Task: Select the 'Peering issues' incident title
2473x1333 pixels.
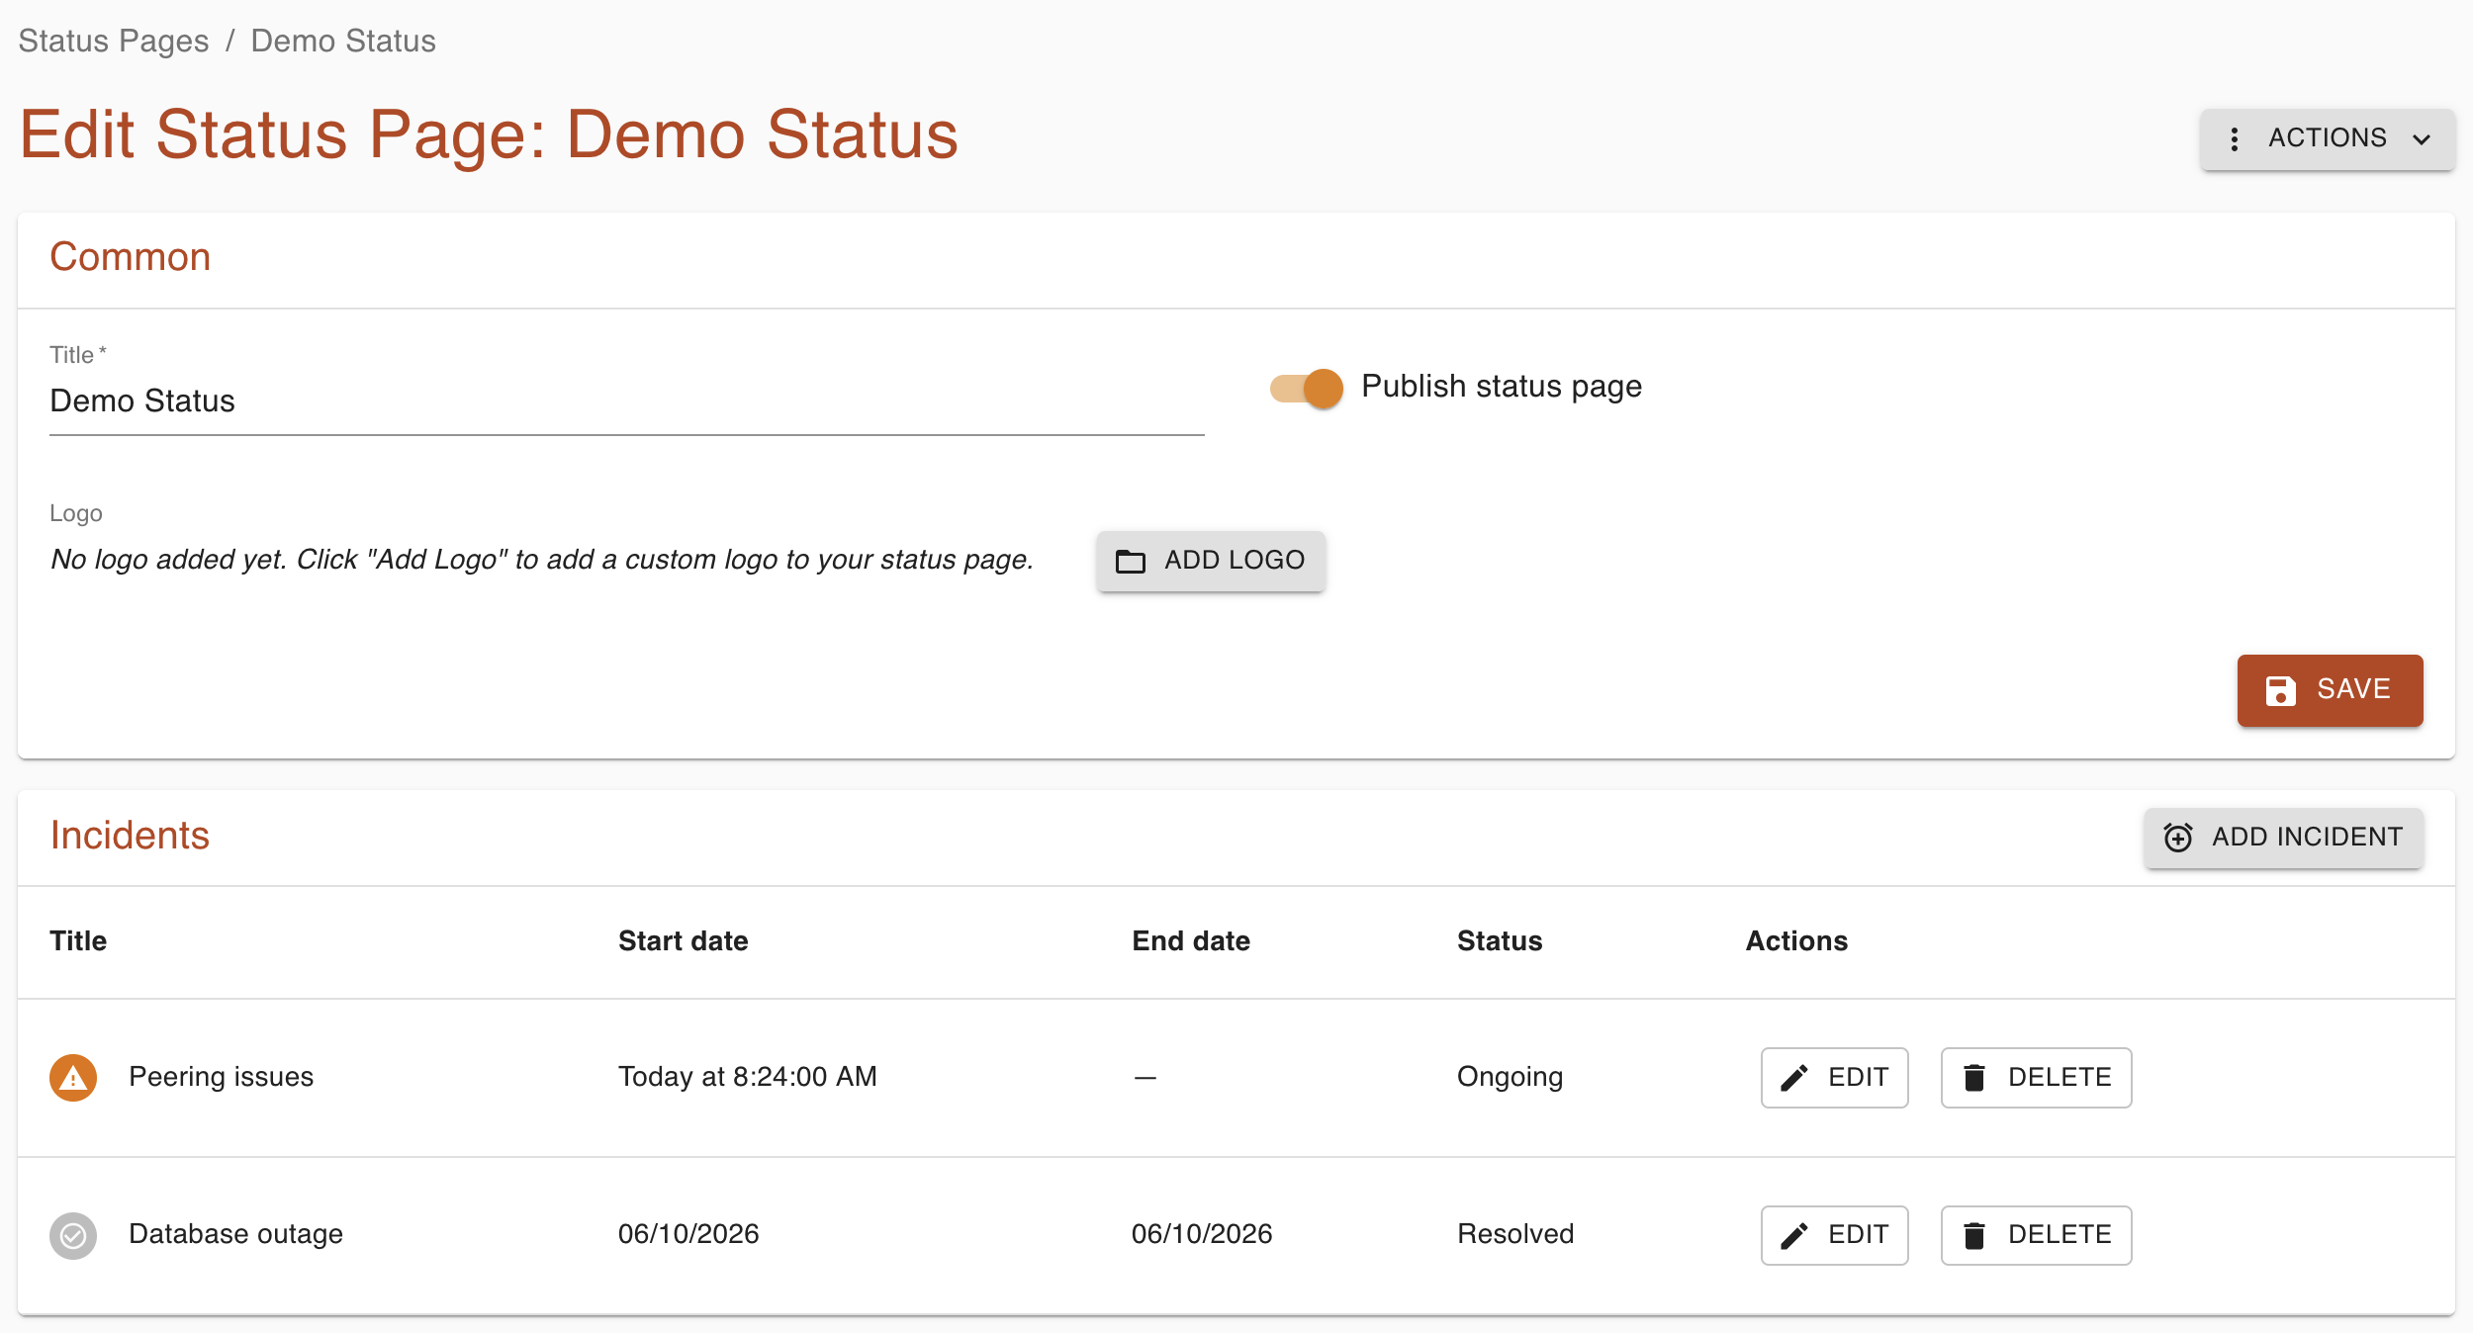Action: click(x=221, y=1077)
